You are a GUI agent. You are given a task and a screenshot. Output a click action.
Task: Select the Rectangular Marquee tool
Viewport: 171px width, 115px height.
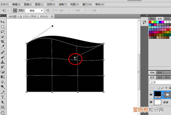point(3,27)
